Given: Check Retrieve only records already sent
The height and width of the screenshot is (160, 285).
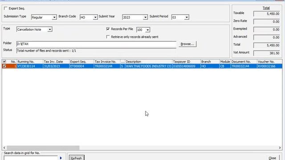Looking at the screenshot, I should pyautogui.click(x=108, y=37).
